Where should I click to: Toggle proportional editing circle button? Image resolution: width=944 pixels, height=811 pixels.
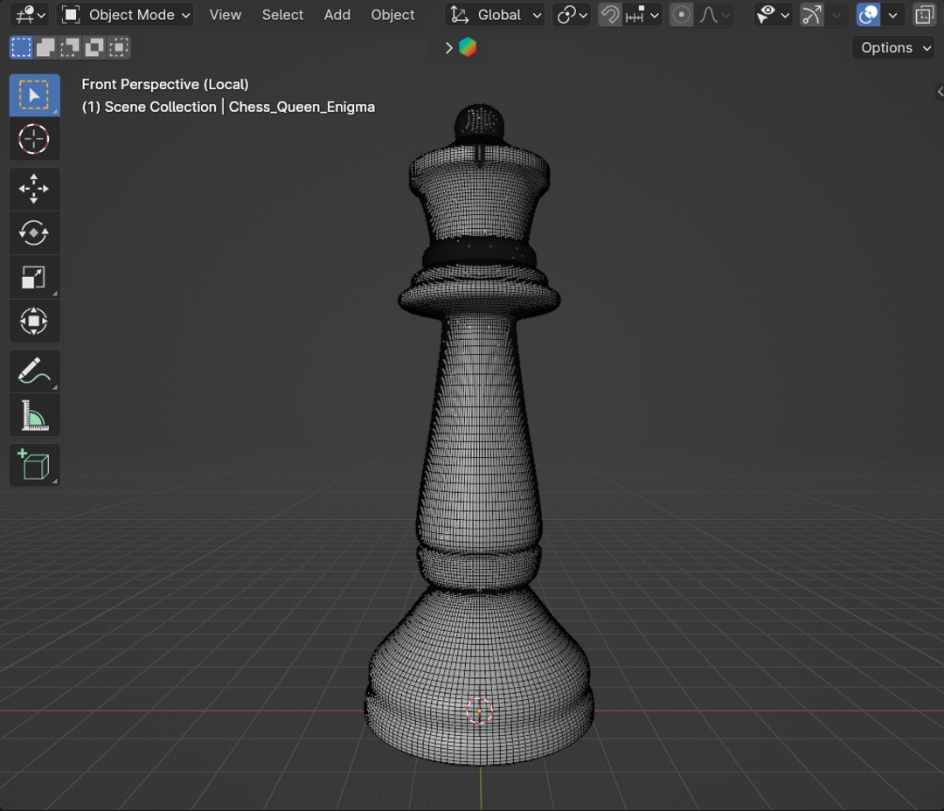point(682,15)
